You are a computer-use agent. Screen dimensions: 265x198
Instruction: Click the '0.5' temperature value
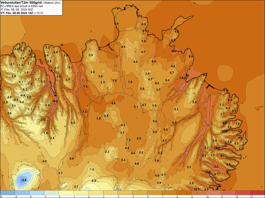tap(10, 97)
